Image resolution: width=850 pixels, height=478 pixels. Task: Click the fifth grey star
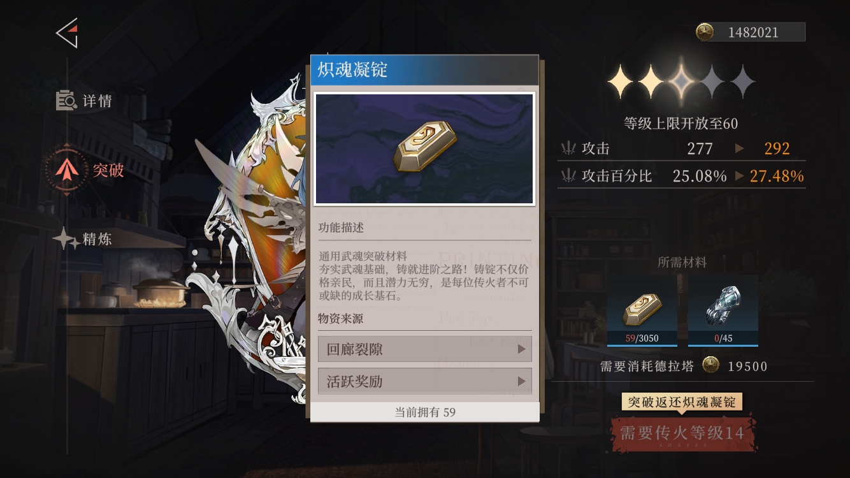pos(742,82)
